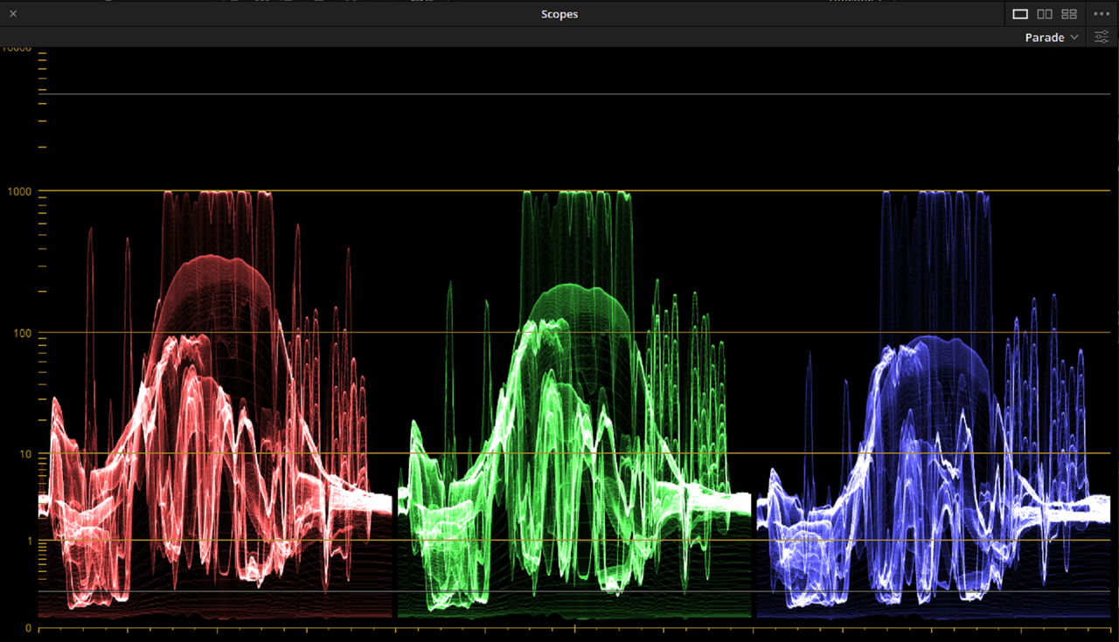This screenshot has width=1119, height=642.
Task: Click the 10 scale label
Action: tap(24, 454)
